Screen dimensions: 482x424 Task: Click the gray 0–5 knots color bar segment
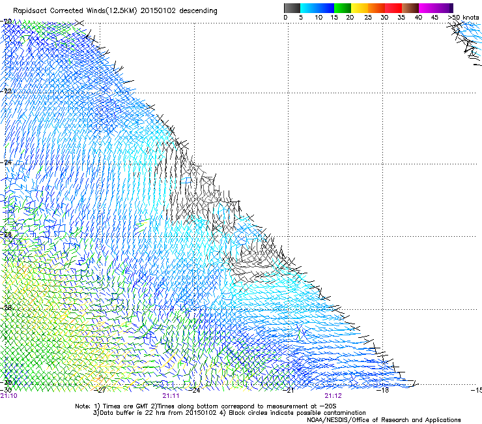[292, 8]
